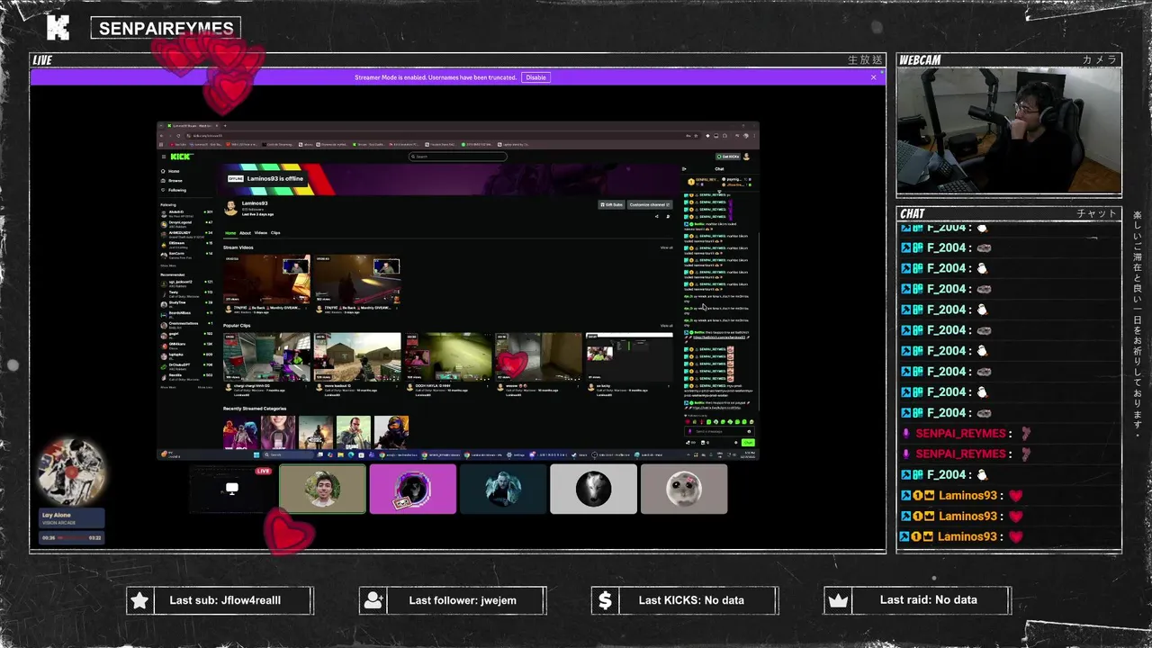Open the chat settings gear icon
Screen dimensions: 1152x648
(x=736, y=442)
